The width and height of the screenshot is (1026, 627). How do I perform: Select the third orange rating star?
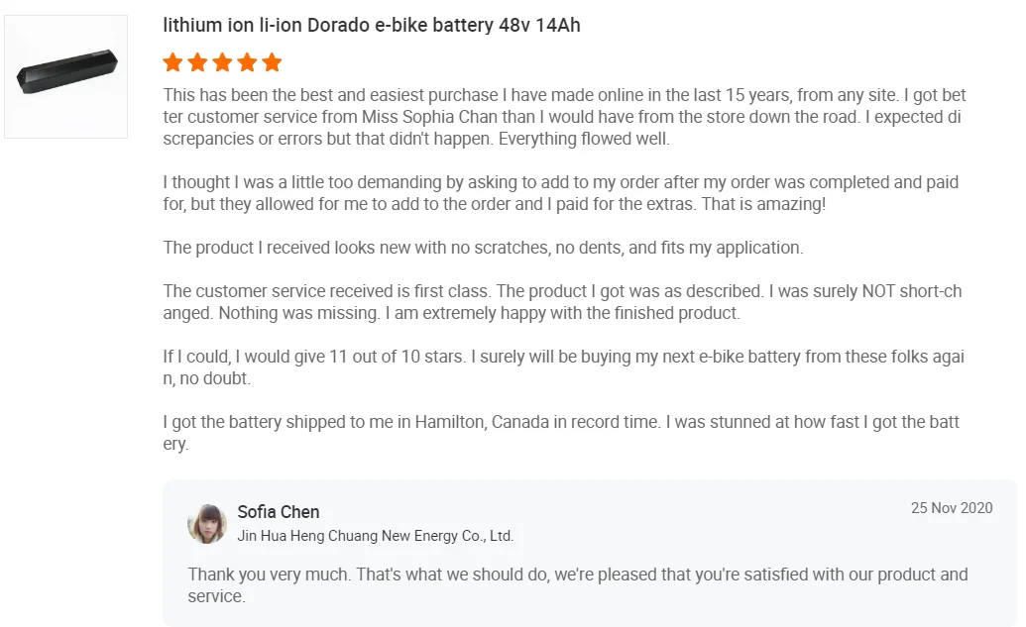(x=222, y=63)
